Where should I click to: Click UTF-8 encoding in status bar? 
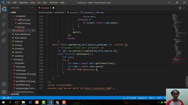coord(152,98)
